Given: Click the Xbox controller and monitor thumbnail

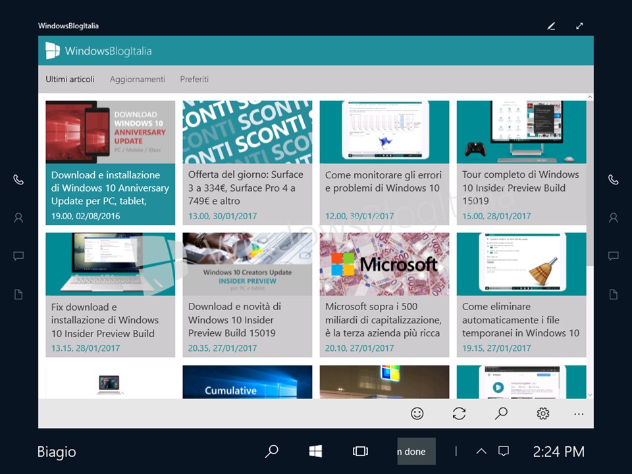Looking at the screenshot, I should tap(521, 132).
